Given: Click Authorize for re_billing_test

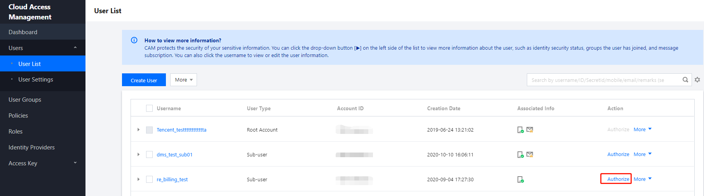Looking at the screenshot, I should click(x=618, y=179).
